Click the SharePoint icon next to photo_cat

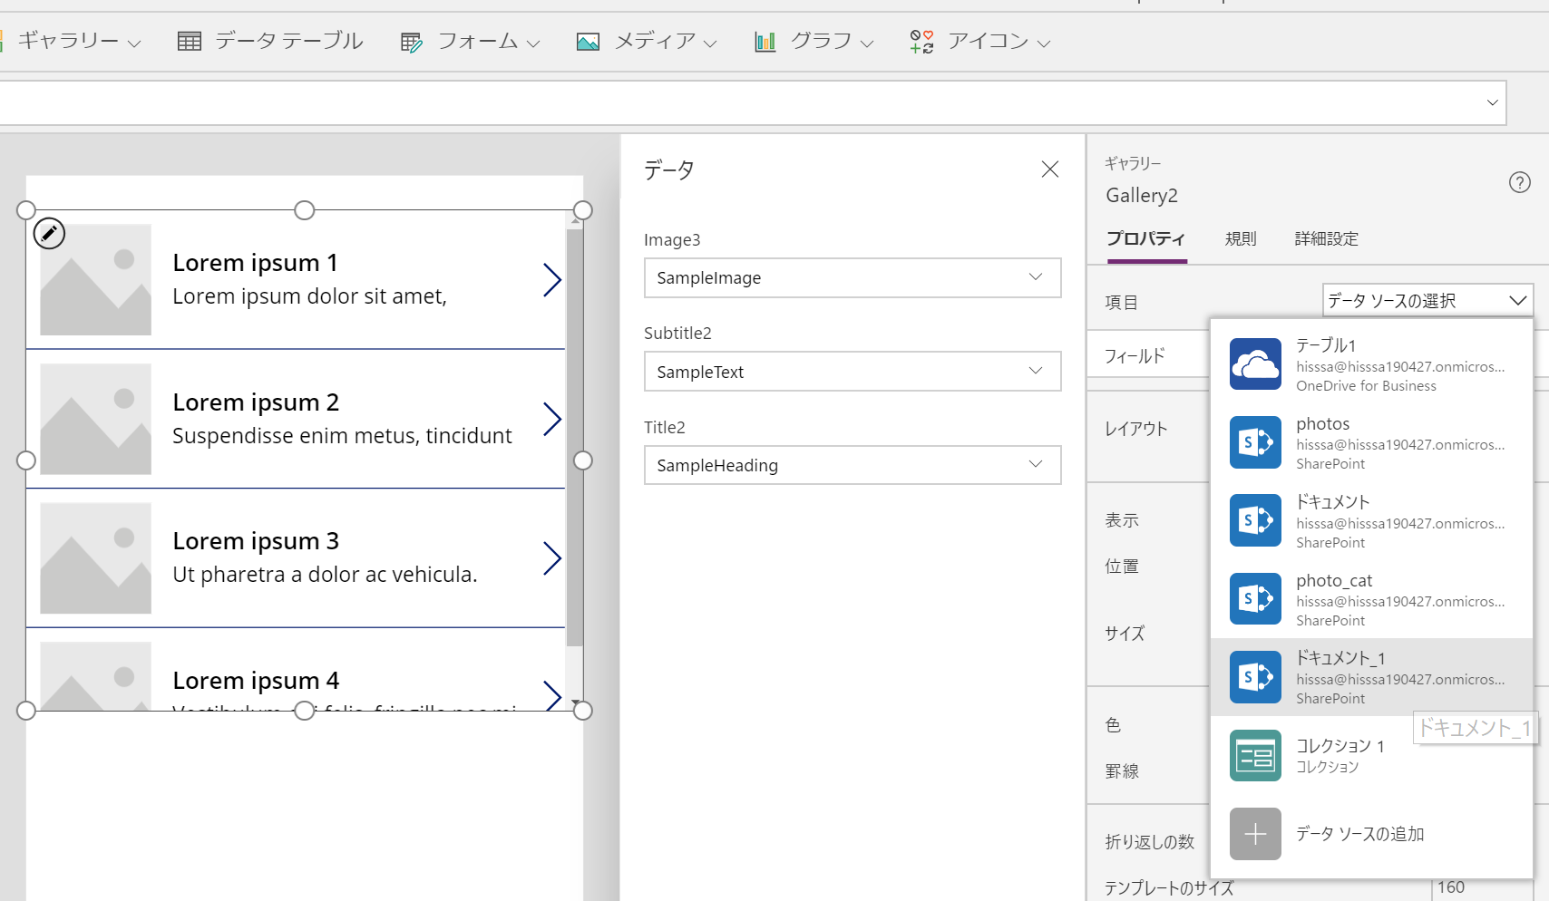pos(1255,599)
